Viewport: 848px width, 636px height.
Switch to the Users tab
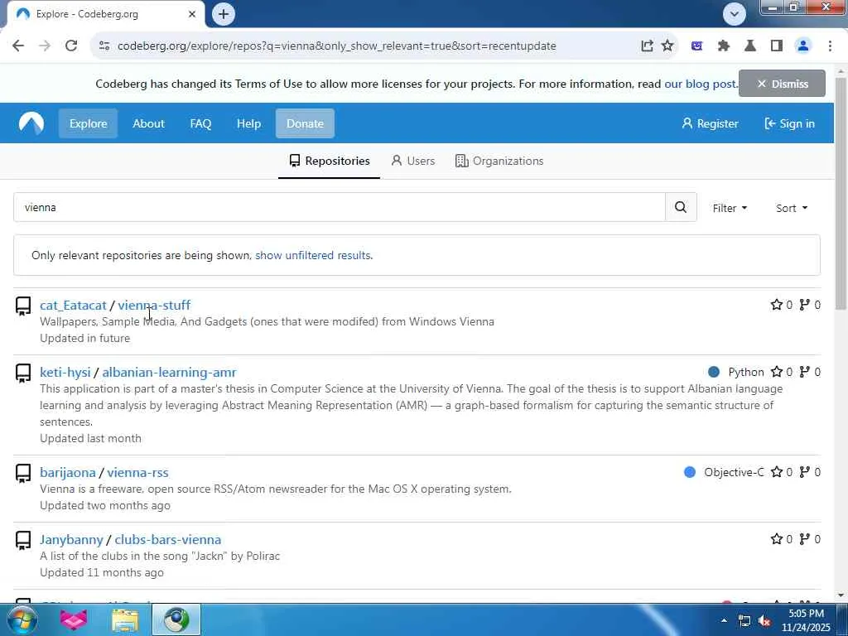[412, 161]
